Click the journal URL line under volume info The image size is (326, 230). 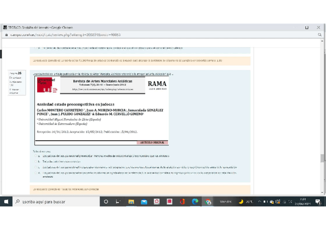pos(103,89)
